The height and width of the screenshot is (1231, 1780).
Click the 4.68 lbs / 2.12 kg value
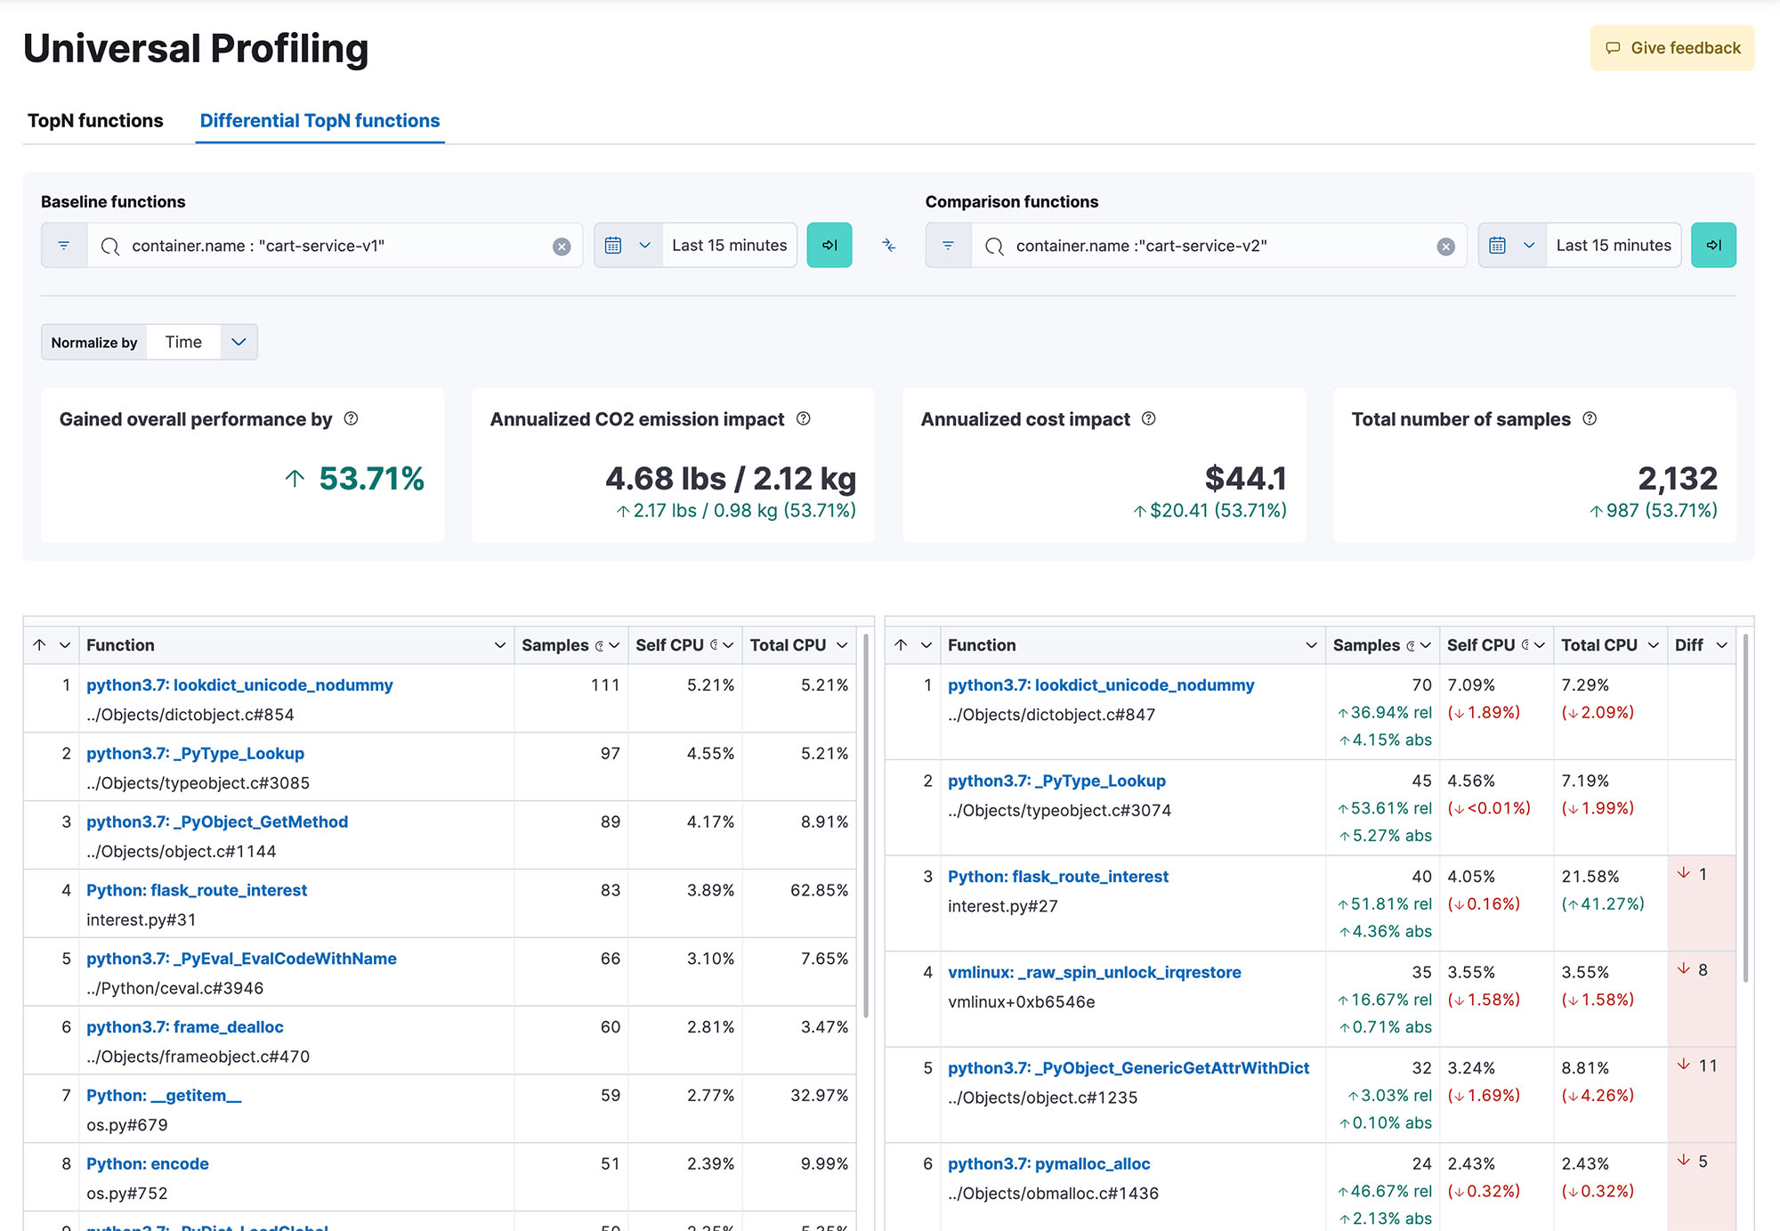731,479
